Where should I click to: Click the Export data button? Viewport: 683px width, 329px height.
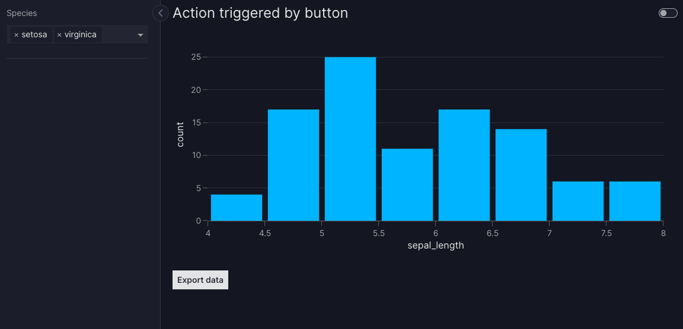point(200,280)
